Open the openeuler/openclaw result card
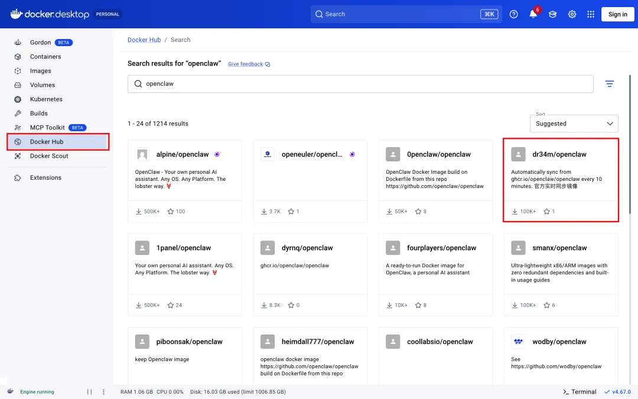This screenshot has height=399, width=638. pos(310,181)
